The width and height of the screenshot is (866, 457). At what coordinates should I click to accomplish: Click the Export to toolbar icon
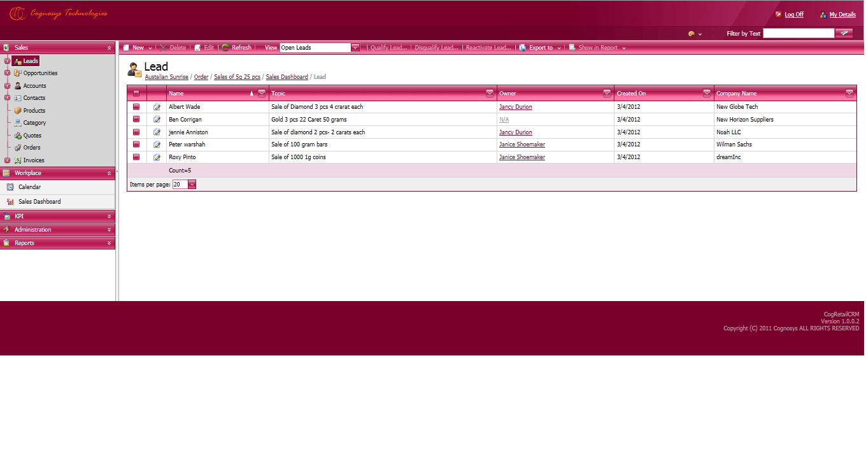523,48
